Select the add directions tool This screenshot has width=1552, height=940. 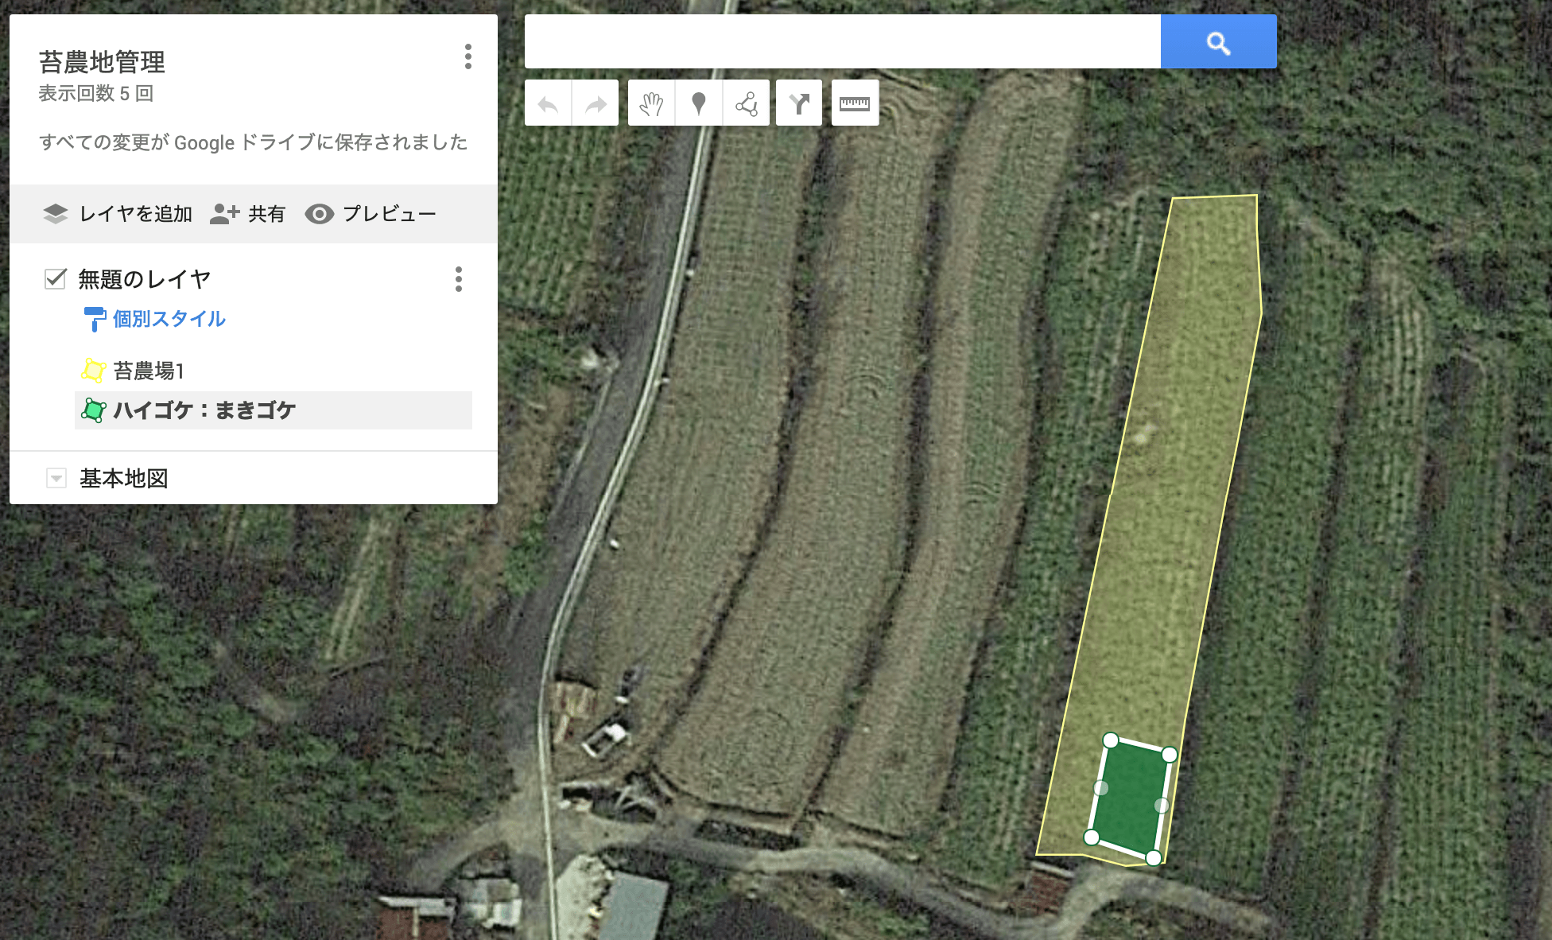pos(799,103)
